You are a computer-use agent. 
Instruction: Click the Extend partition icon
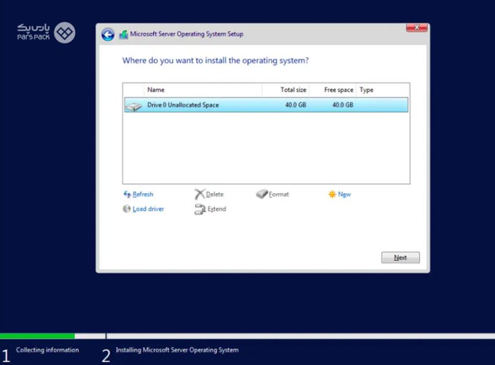pos(200,209)
